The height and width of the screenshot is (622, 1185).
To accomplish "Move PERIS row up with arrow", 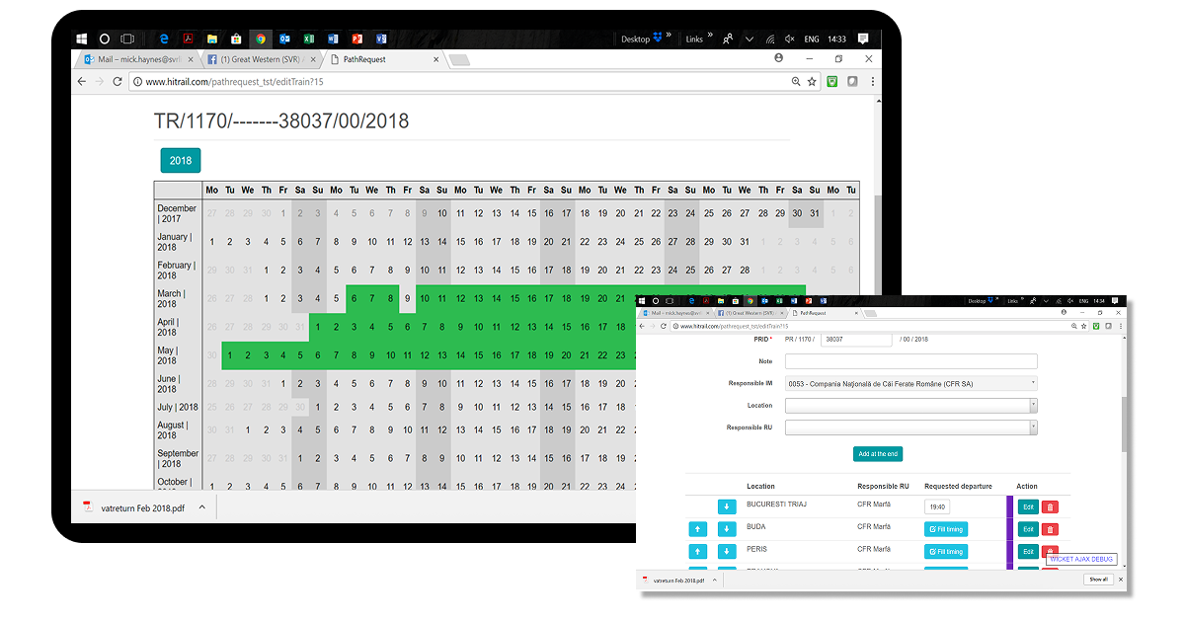I will (x=698, y=552).
